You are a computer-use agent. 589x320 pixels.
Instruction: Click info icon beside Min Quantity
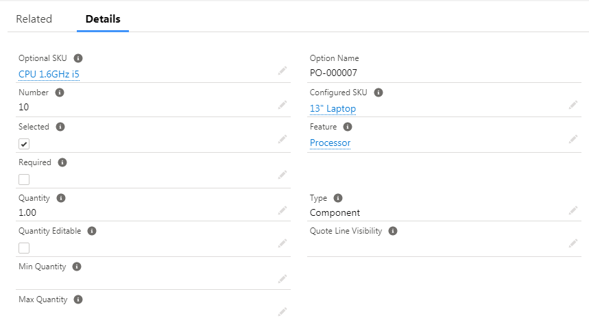coord(77,267)
